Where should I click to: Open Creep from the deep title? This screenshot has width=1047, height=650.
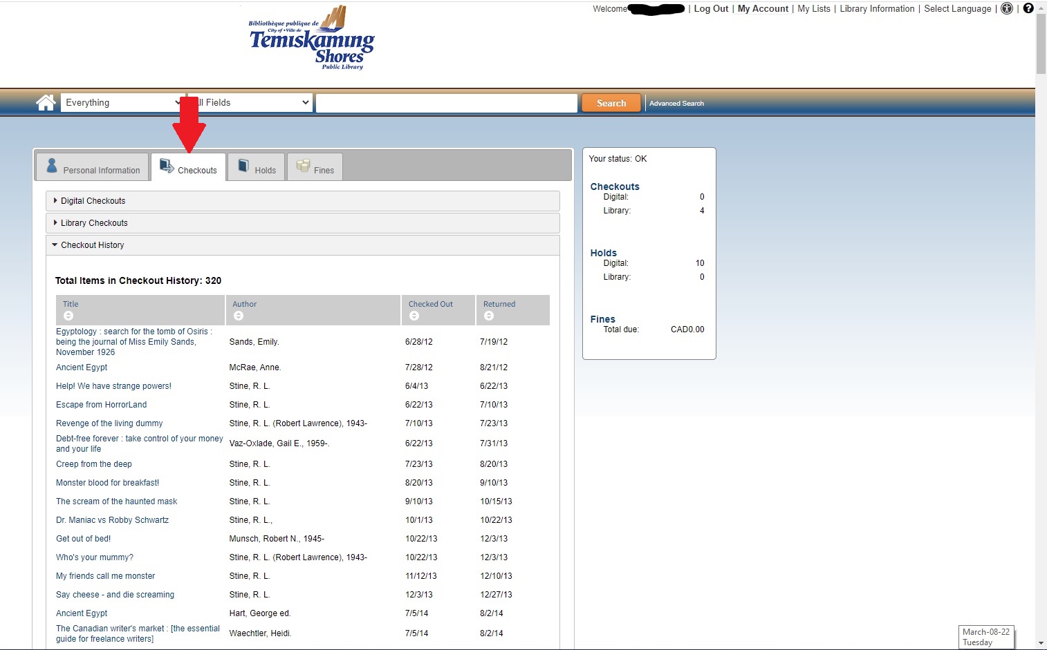pos(94,464)
